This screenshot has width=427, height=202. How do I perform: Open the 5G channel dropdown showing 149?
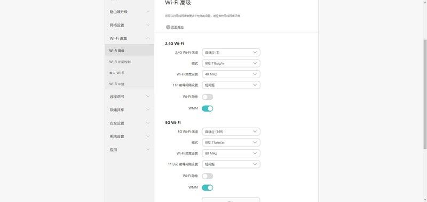coord(231,131)
